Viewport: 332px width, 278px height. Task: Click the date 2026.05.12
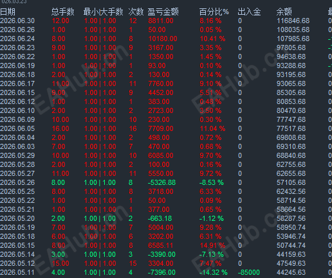pos(17,263)
